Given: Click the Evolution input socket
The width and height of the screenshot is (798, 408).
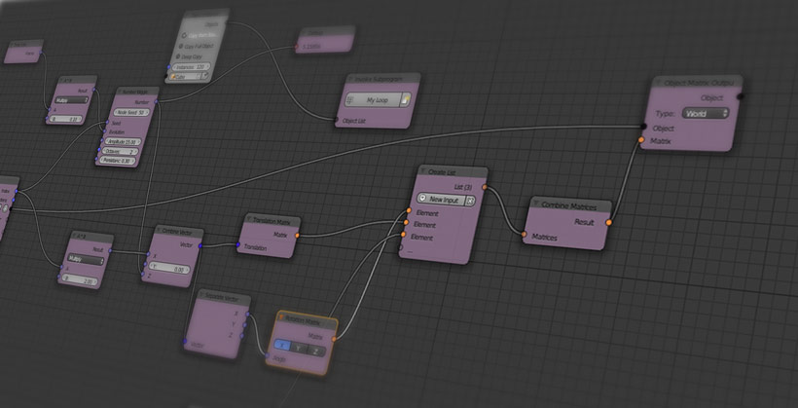Looking at the screenshot, I should (103, 131).
